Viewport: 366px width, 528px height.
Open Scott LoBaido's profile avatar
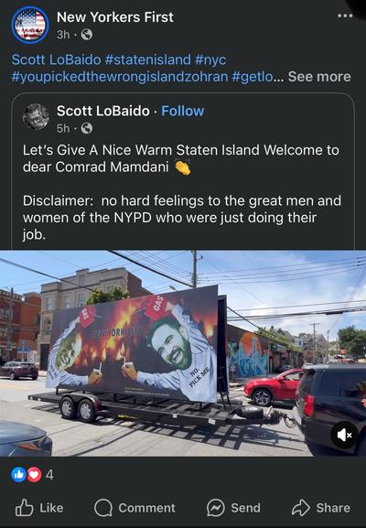pyautogui.click(x=36, y=117)
